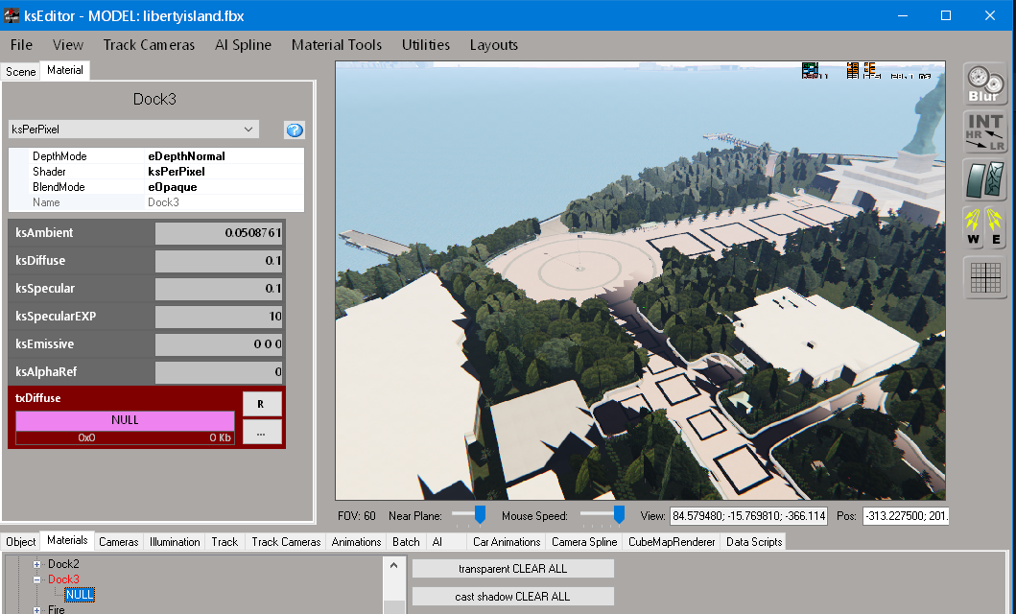Image resolution: width=1016 pixels, height=614 pixels.
Task: Open the AI Spline menu
Action: pyautogui.click(x=243, y=45)
